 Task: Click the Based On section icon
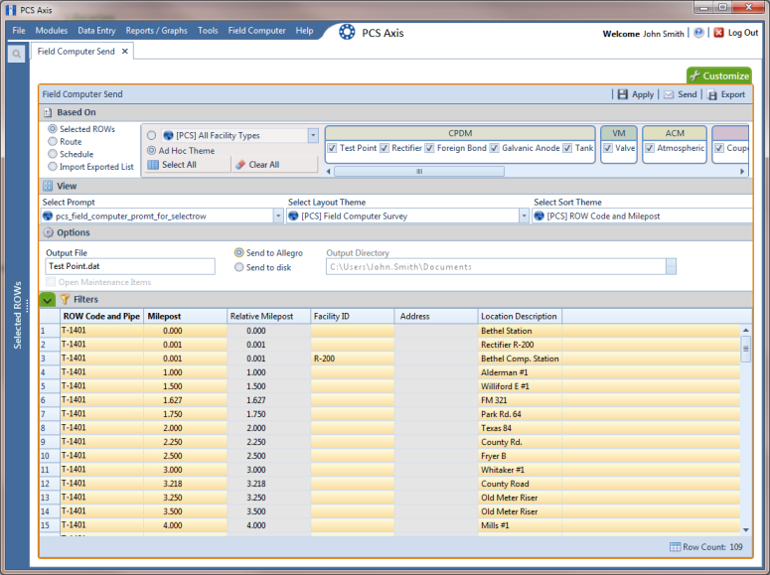click(x=48, y=112)
